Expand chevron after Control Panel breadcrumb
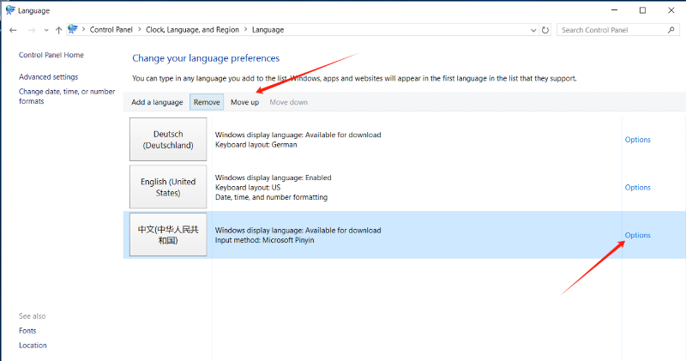686x361 pixels. click(x=139, y=29)
